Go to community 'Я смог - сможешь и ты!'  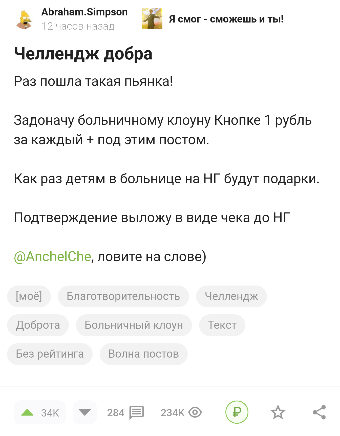(226, 19)
